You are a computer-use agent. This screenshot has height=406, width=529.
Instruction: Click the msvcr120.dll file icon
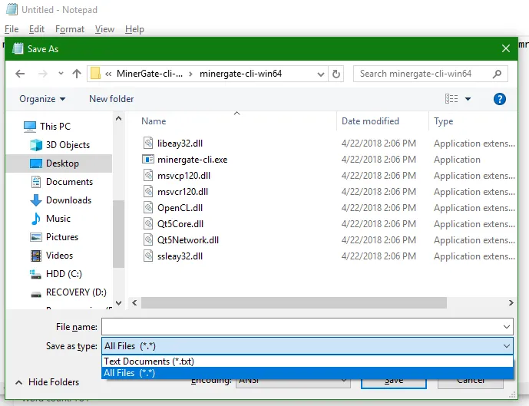148,192
